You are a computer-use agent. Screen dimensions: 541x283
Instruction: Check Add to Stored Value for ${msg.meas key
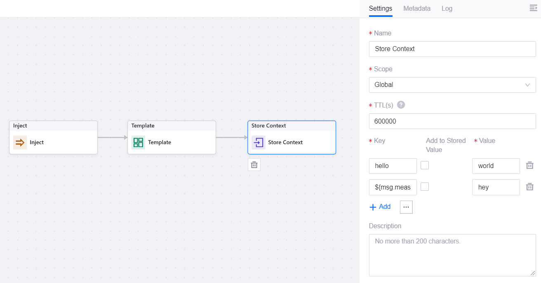(x=425, y=187)
